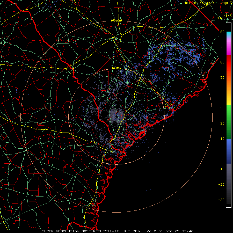Click the 50 value on the dBZ scale
233x233 pixels.
[x=222, y=78]
